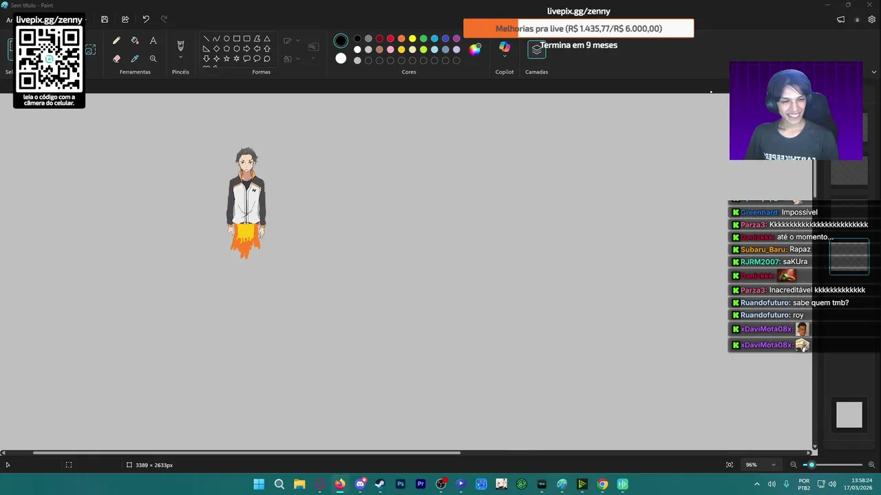Zoom in with the plus magnifier
This screenshot has width=881, height=495.
pyautogui.click(x=871, y=465)
